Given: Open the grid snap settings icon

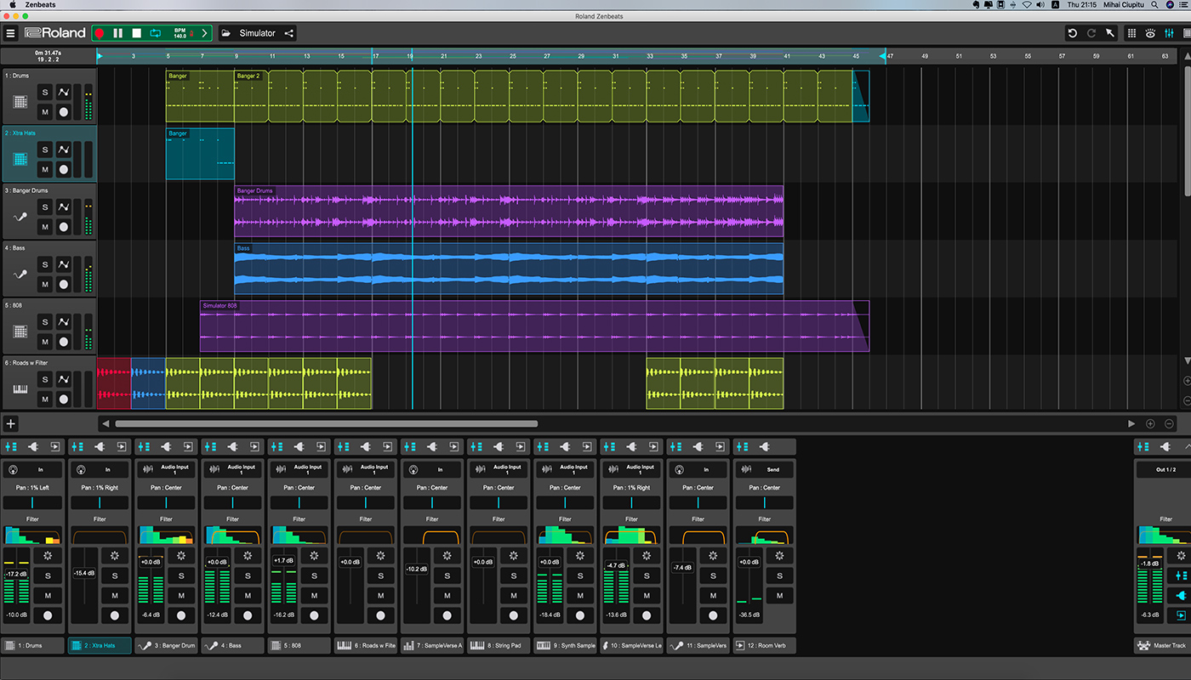Looking at the screenshot, I should [x=1131, y=33].
